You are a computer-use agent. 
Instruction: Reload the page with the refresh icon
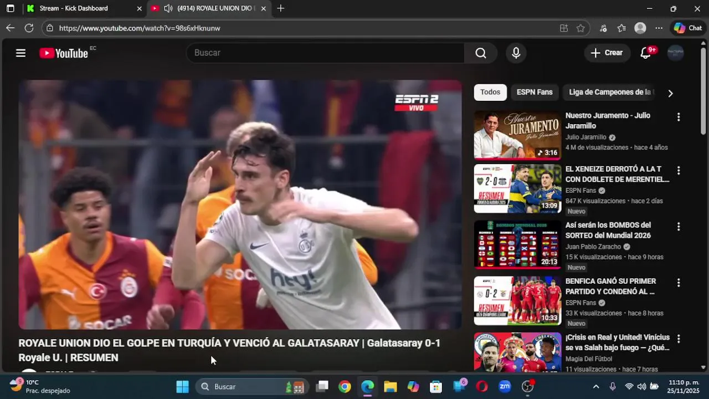tap(29, 28)
